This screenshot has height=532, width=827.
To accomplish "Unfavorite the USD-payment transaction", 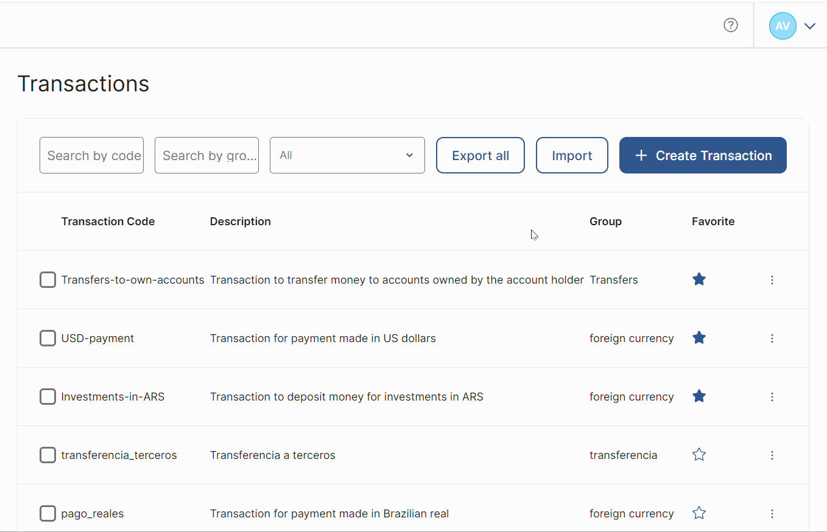I will click(x=699, y=338).
